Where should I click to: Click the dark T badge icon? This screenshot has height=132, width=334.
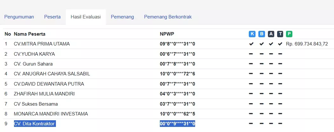point(280,34)
